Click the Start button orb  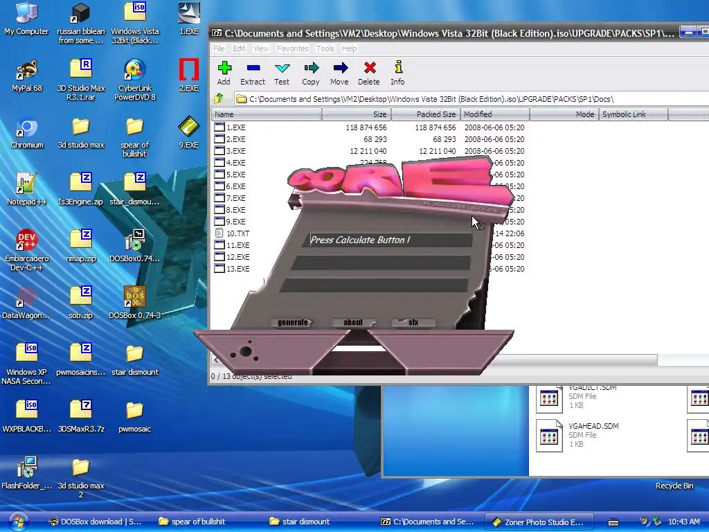click(x=18, y=522)
